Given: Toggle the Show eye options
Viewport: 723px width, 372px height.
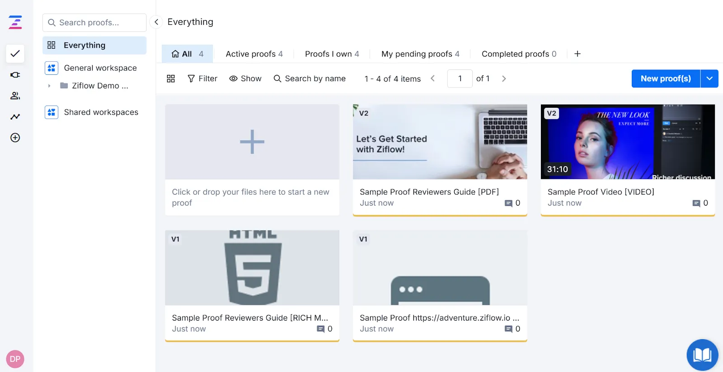Looking at the screenshot, I should pyautogui.click(x=245, y=78).
